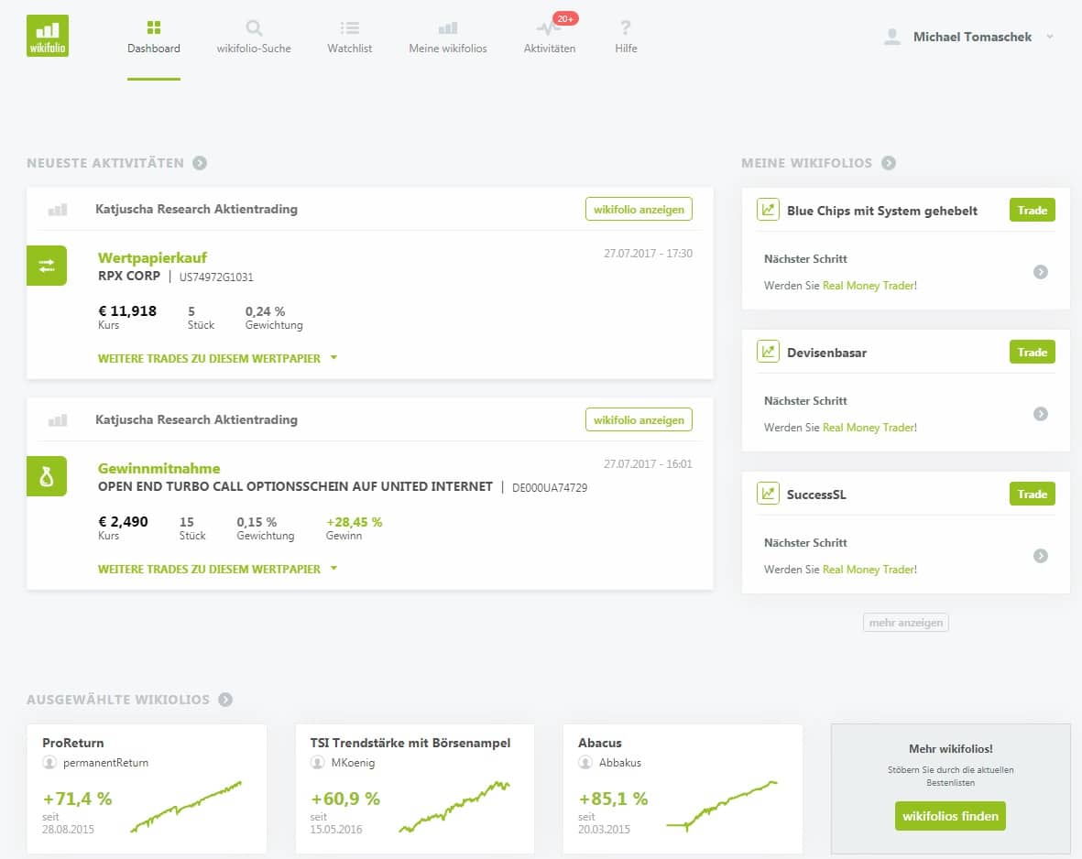Viewport: 1082px width, 859px height.
Task: Go to Meine wikifolios tab
Action: [447, 38]
